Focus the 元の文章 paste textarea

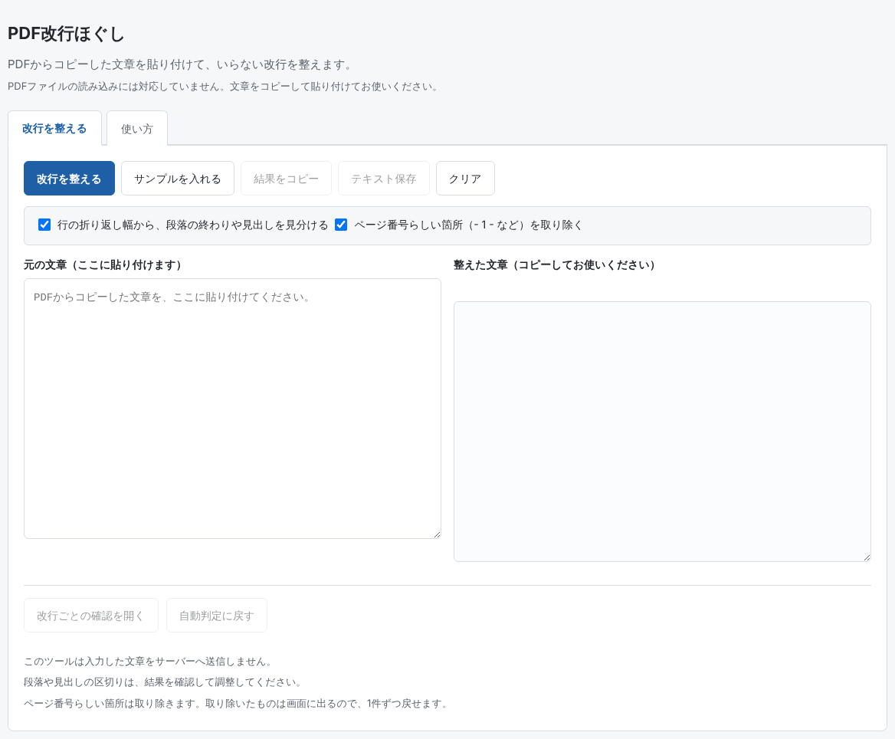pyautogui.click(x=232, y=409)
